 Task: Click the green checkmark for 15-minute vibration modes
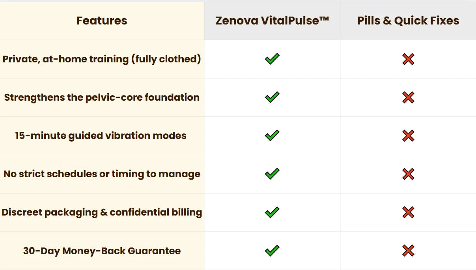pos(272,135)
